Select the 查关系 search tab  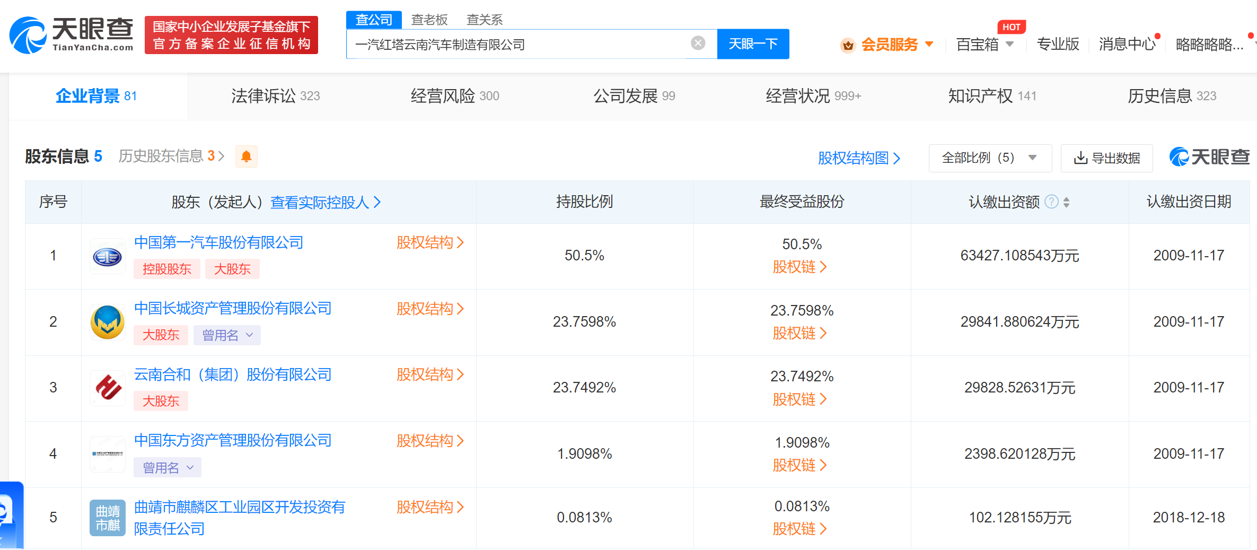[485, 20]
